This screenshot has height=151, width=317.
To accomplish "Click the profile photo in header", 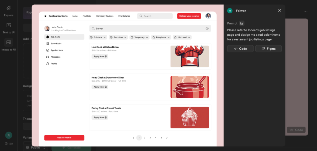I will [208, 16].
